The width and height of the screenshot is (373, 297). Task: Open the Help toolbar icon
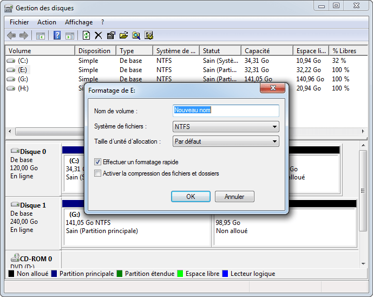pos(57,36)
